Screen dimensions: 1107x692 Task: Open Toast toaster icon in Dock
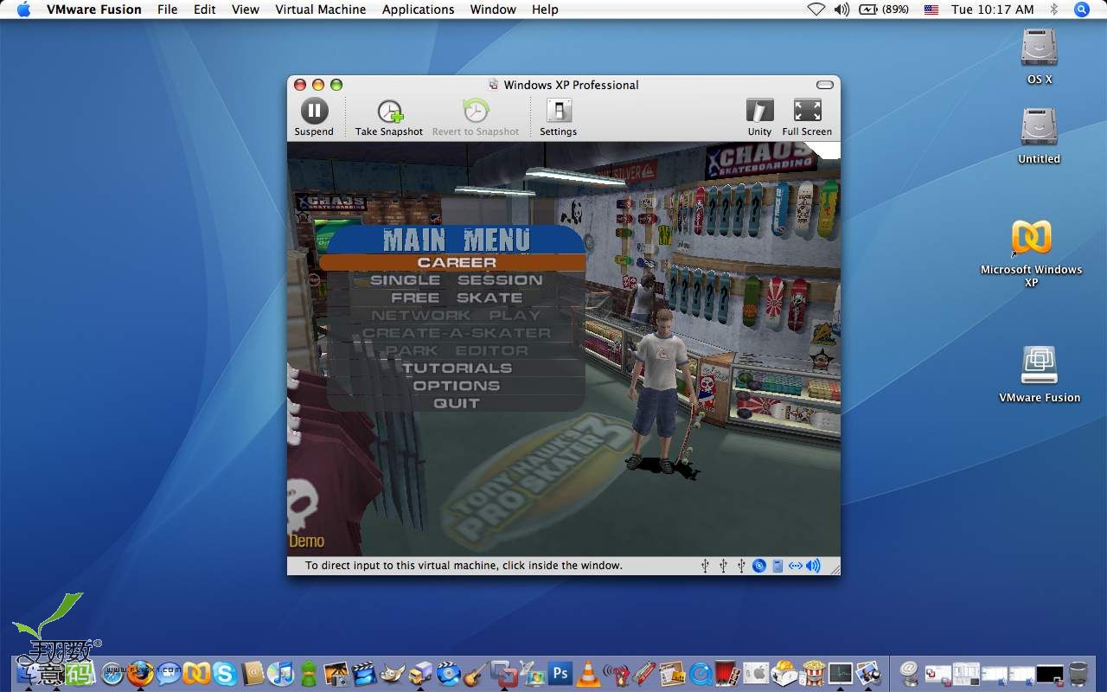pyautogui.click(x=785, y=673)
